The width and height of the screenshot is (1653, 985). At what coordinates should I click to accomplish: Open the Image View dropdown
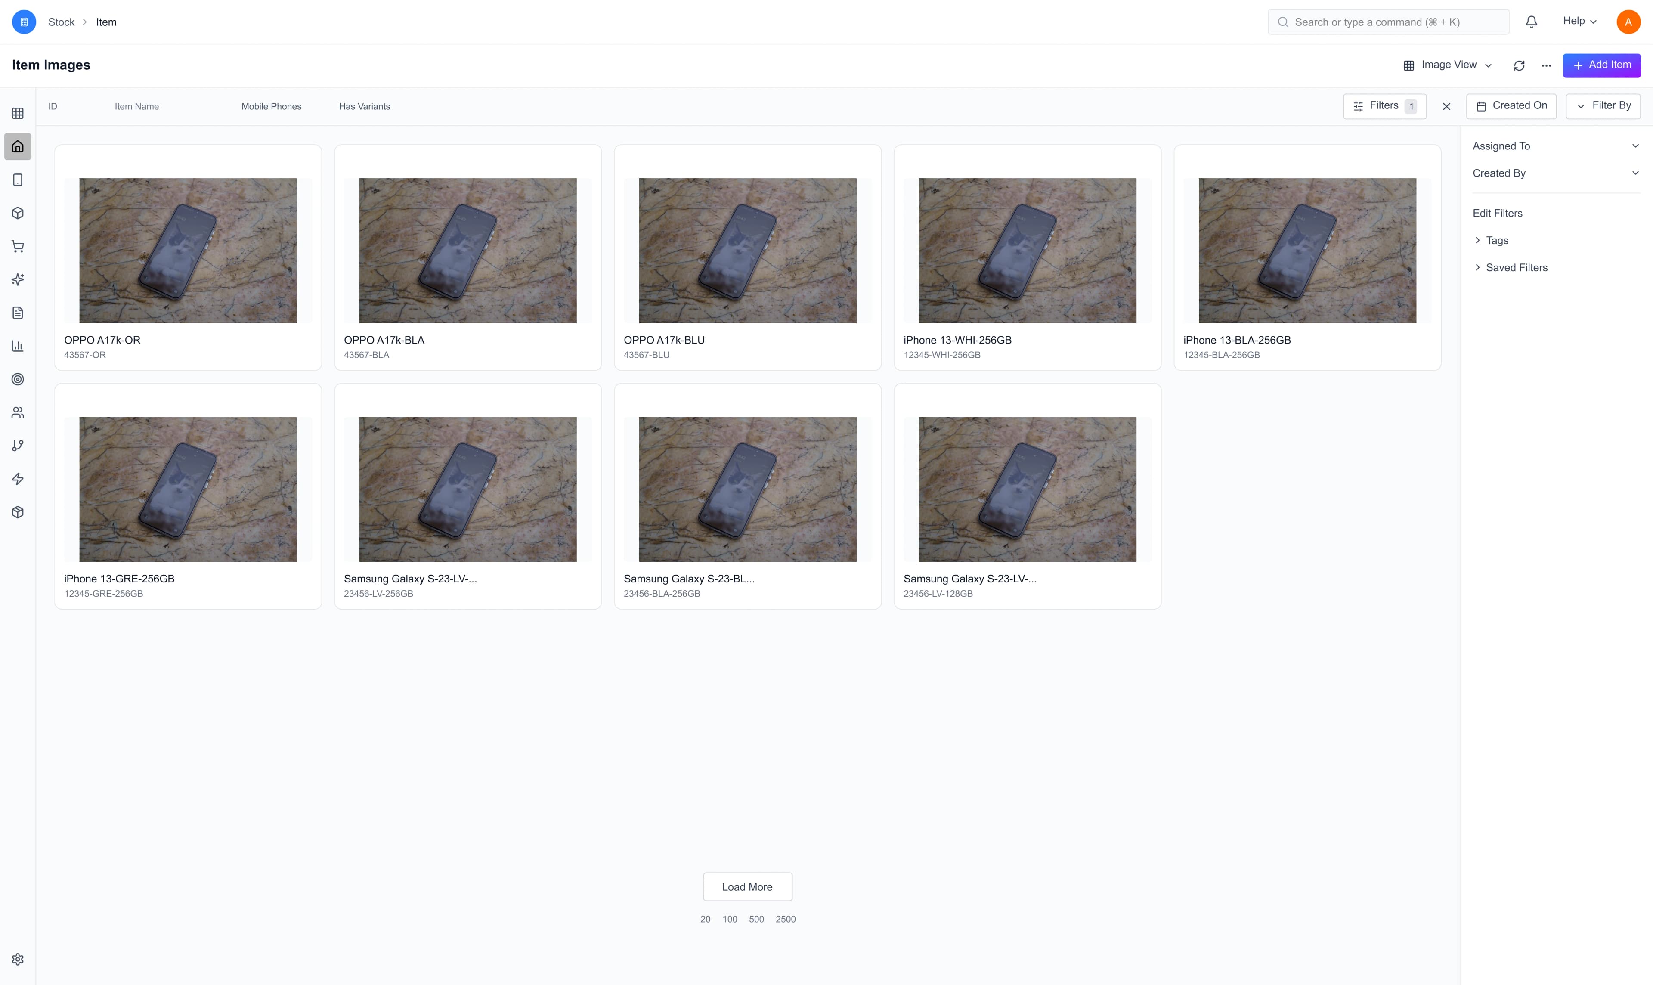click(x=1448, y=65)
